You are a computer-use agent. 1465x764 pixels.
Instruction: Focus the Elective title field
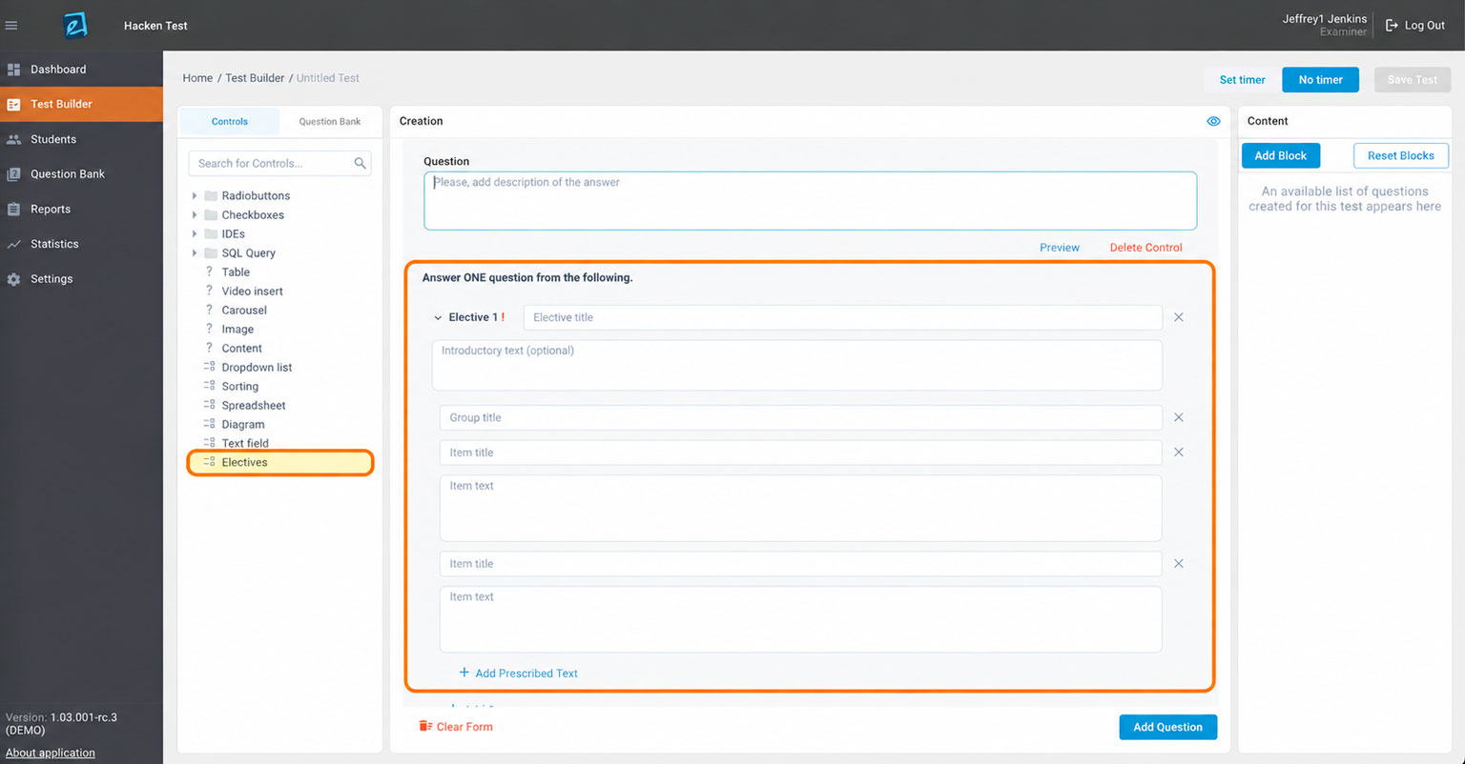coord(843,317)
